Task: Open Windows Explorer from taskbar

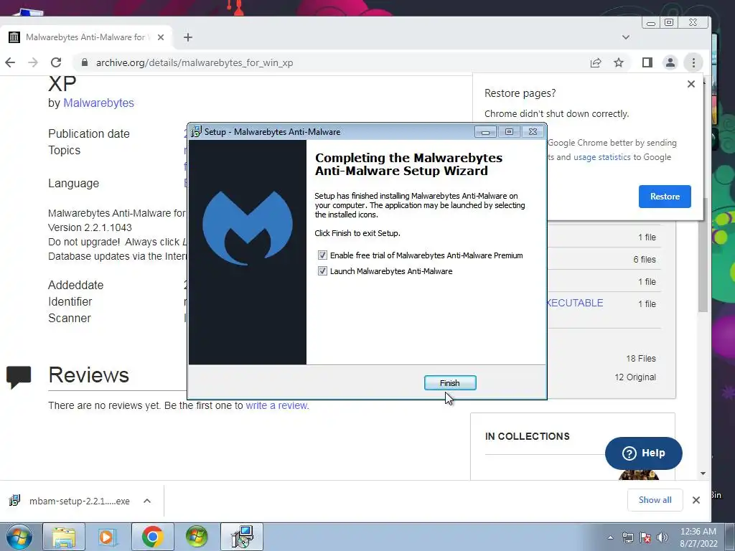Action: pos(64,537)
